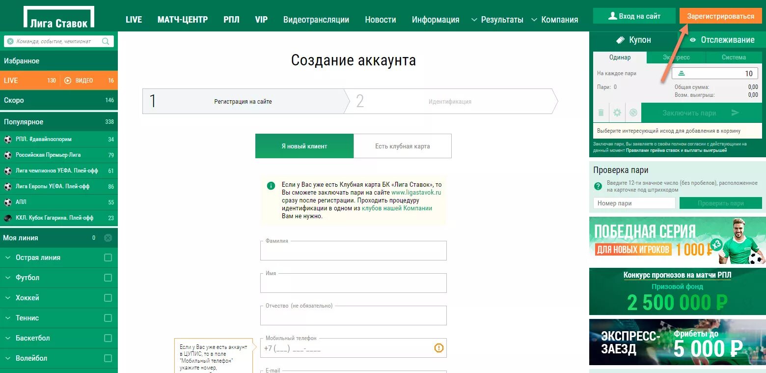Click the trash icon in the coupon
The image size is (766, 373).
click(601, 113)
